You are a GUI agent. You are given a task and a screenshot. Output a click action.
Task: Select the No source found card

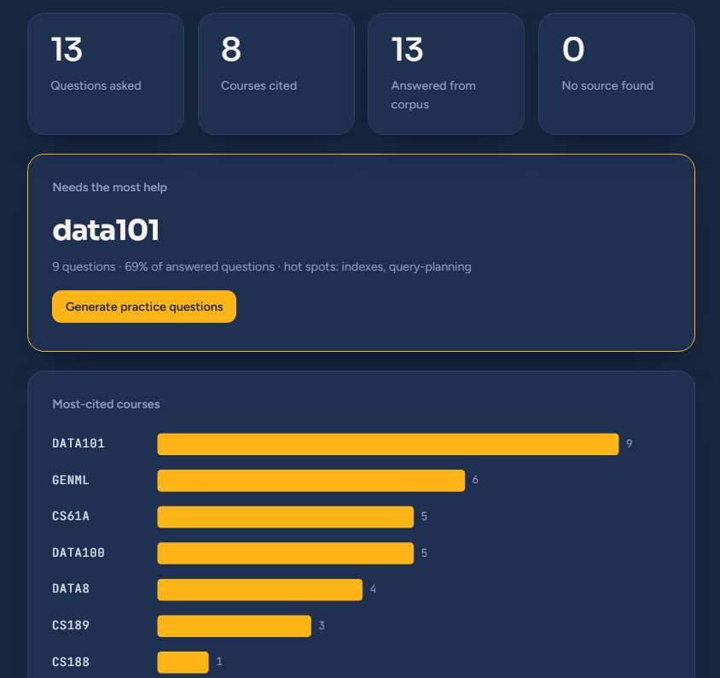point(616,73)
